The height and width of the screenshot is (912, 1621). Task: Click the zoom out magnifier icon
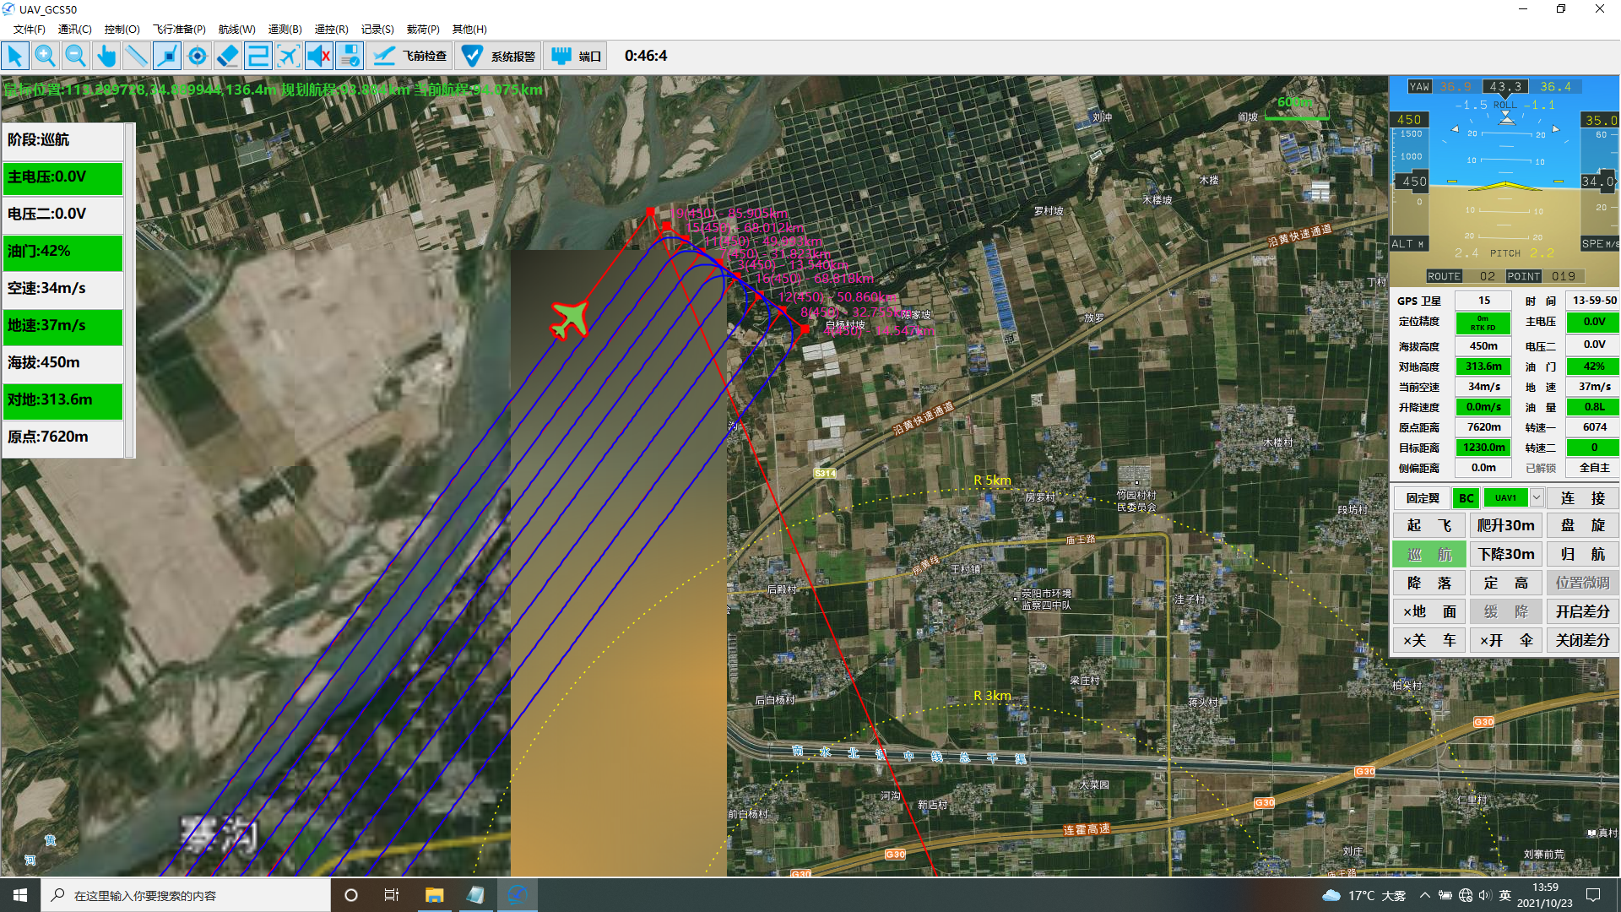tap(75, 57)
